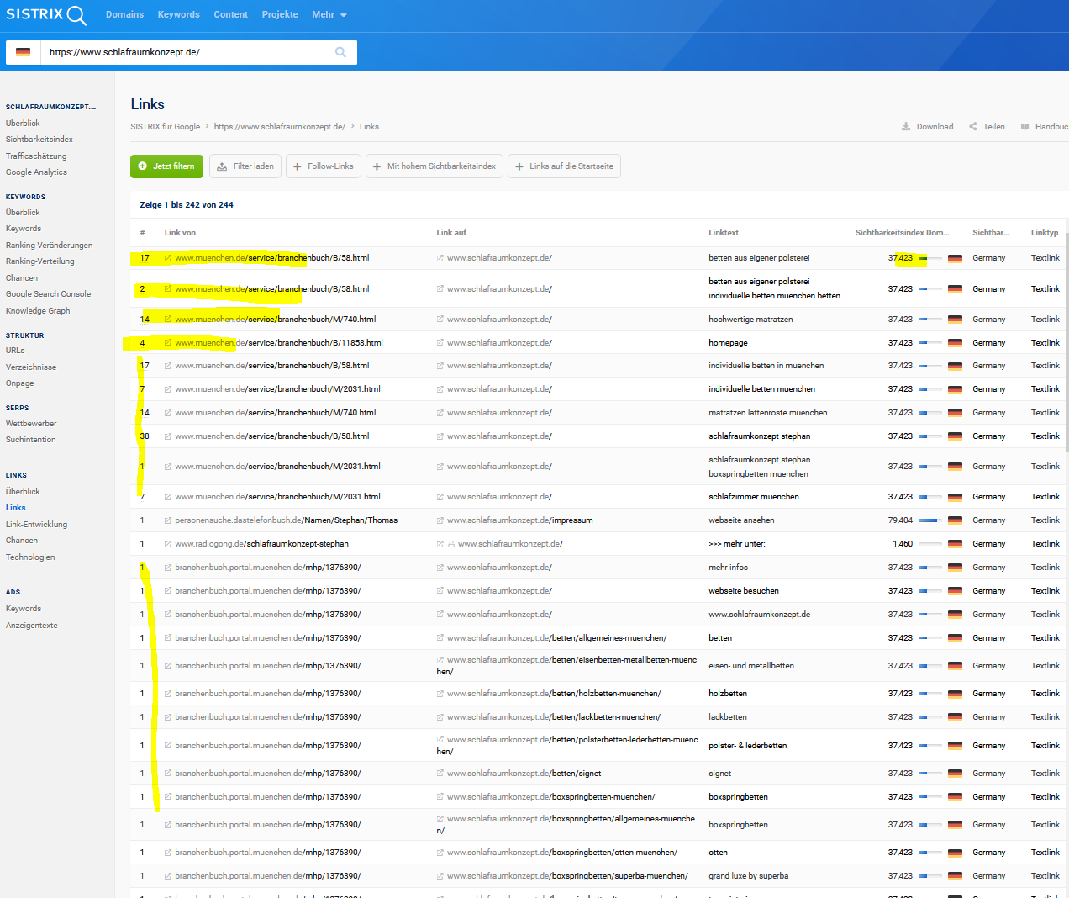Click German flag in the 1,460 row
1069x898 pixels.
point(955,544)
